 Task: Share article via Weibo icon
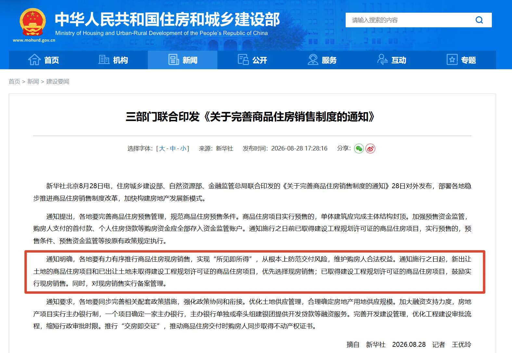(x=370, y=149)
